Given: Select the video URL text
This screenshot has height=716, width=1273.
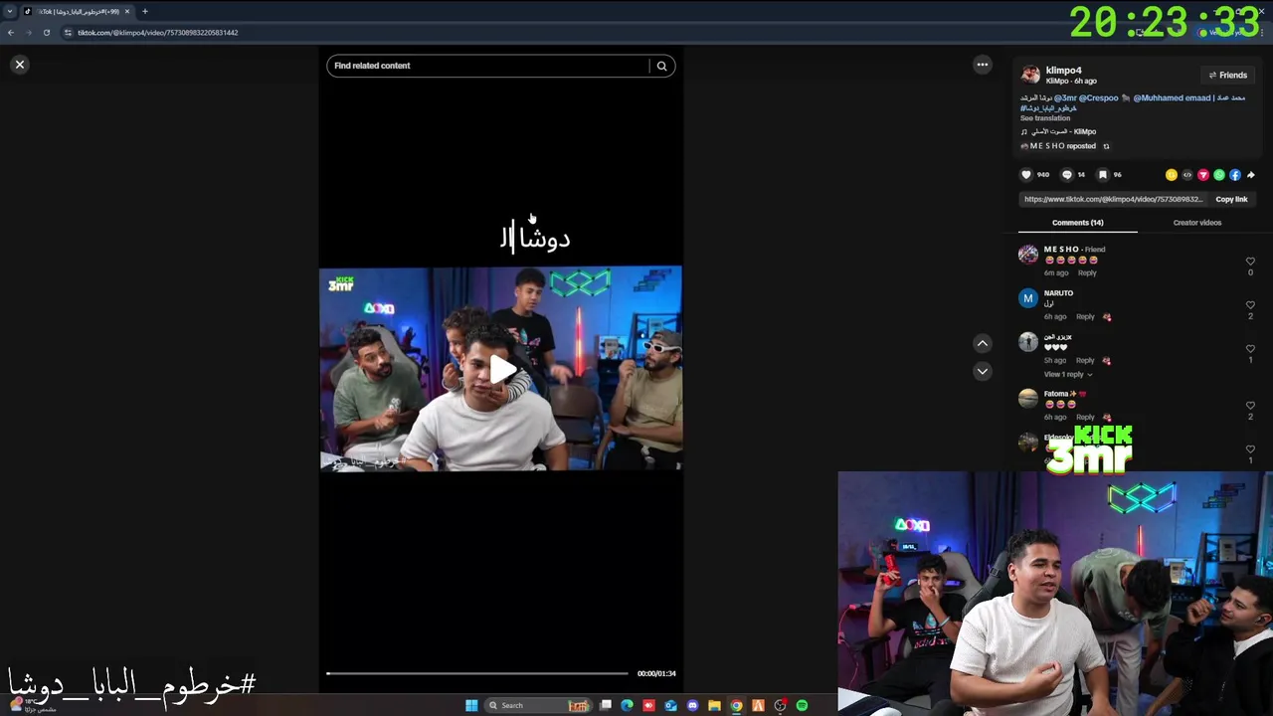Looking at the screenshot, I should pyautogui.click(x=1113, y=199).
